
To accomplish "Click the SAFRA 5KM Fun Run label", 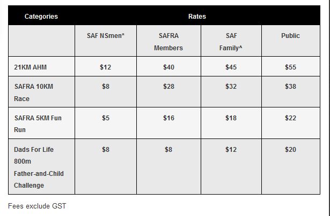I will tap(38, 124).
